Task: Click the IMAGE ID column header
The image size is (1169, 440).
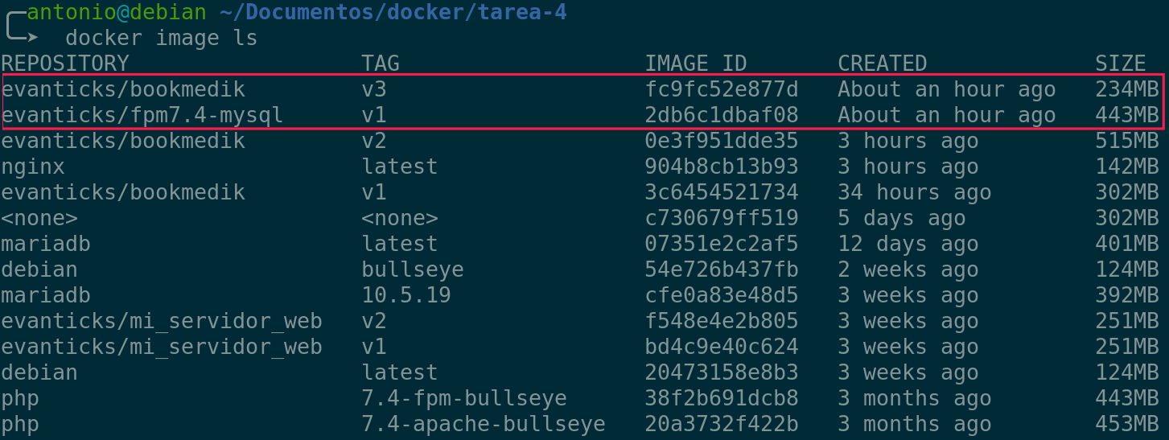Action: pyautogui.click(x=695, y=64)
